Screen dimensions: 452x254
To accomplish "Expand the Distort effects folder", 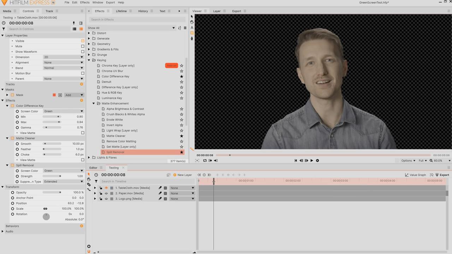I will 89,33.
